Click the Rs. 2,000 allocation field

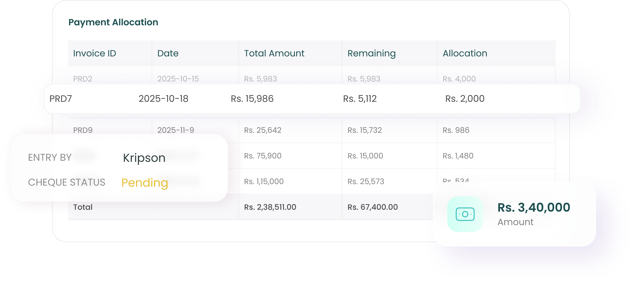(465, 99)
